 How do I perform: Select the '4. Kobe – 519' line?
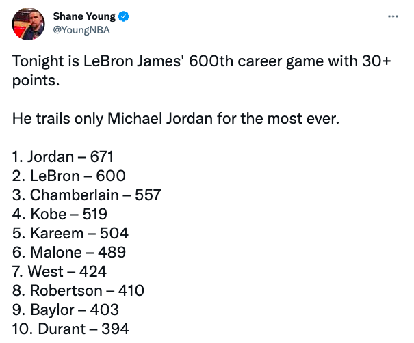[x=60, y=214]
